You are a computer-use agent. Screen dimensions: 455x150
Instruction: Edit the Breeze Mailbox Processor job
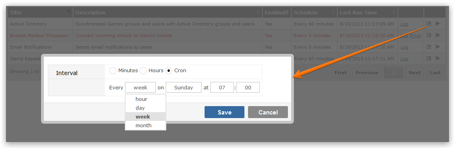(429, 35)
